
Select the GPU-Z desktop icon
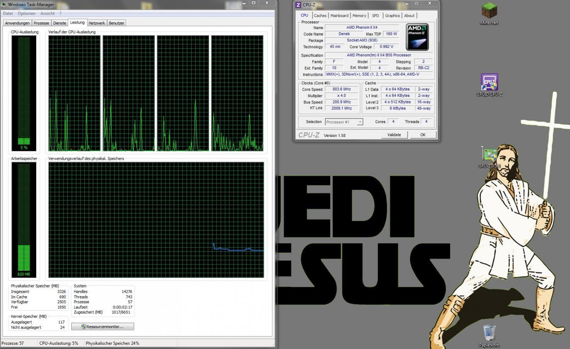coord(489,157)
